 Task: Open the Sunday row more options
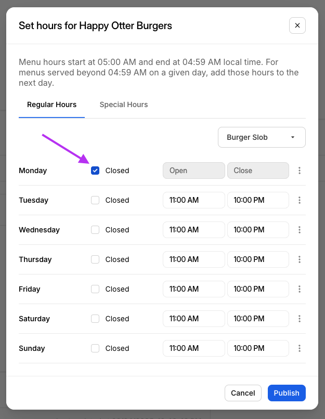coord(299,348)
